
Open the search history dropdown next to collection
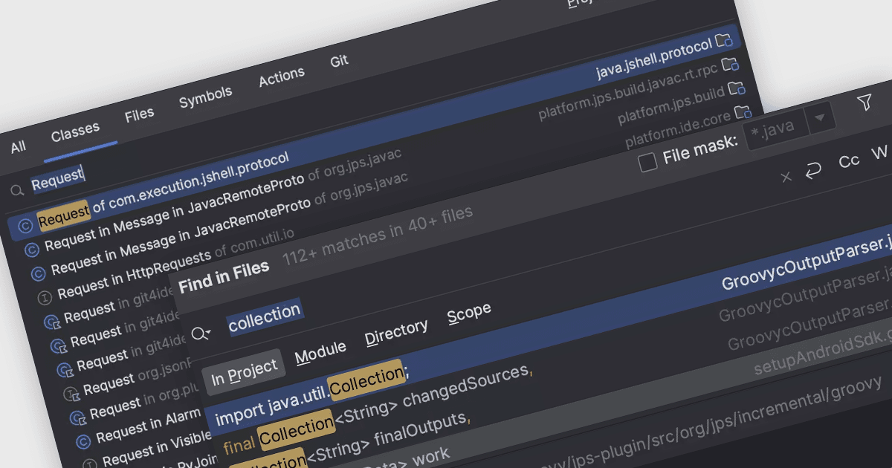pos(201,334)
